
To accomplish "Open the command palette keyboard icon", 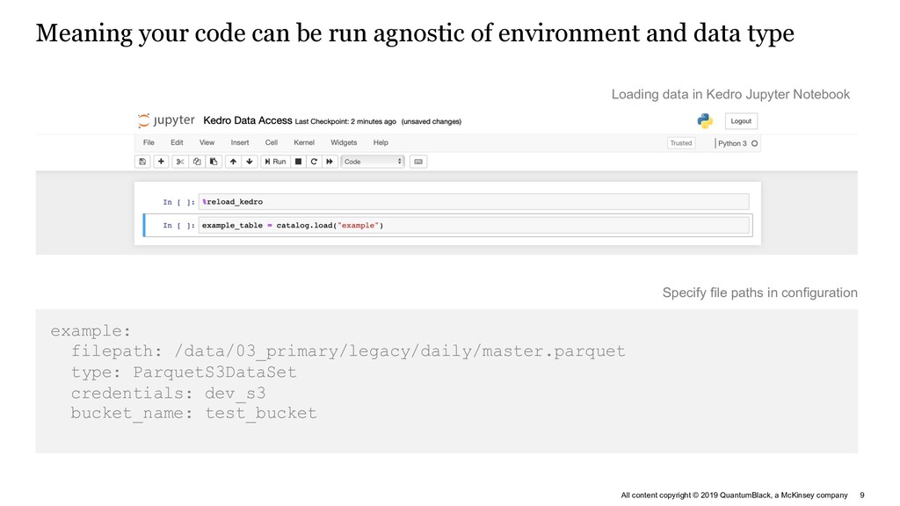I will (418, 162).
